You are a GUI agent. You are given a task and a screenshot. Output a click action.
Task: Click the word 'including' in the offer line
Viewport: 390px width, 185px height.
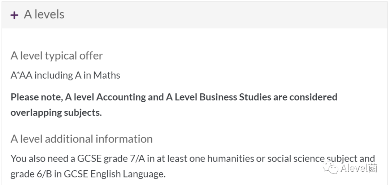(54, 75)
